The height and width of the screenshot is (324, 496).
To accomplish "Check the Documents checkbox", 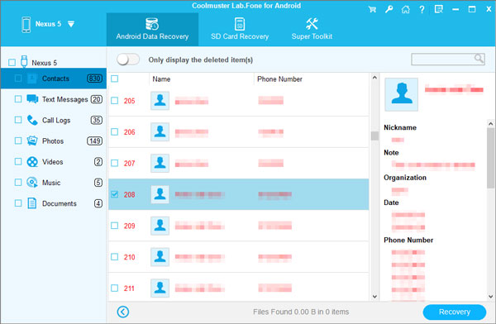I will tap(18, 203).
